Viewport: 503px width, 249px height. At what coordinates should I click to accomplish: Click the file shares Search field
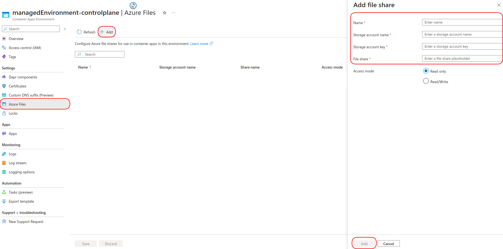pos(100,54)
